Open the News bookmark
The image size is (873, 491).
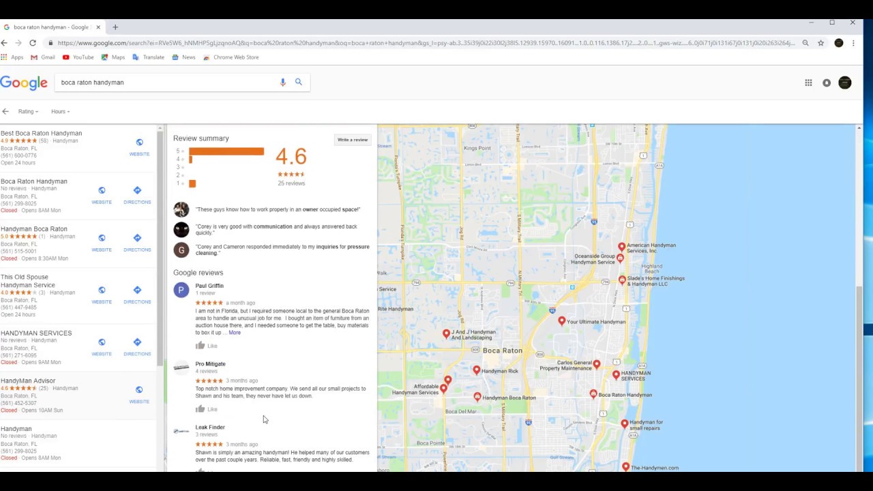pos(183,57)
